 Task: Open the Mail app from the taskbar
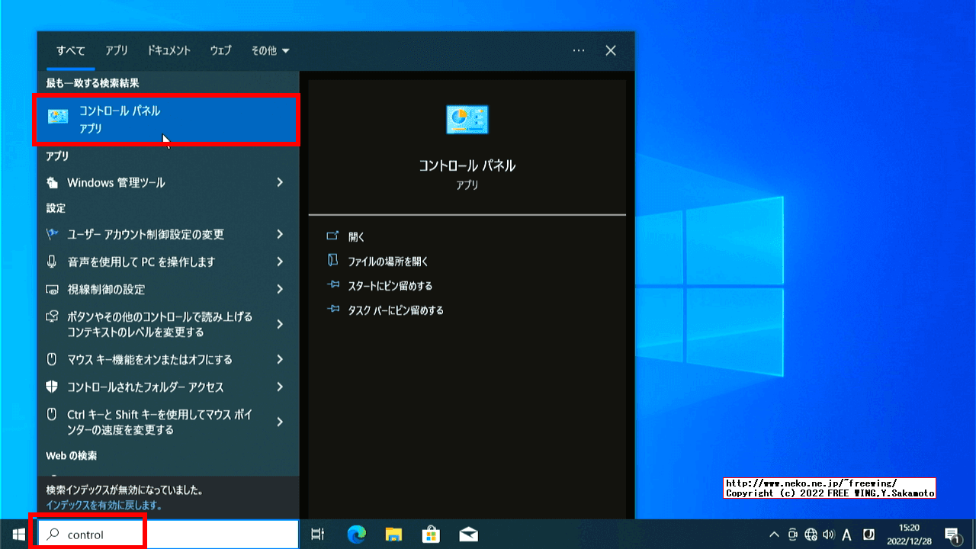click(x=468, y=535)
